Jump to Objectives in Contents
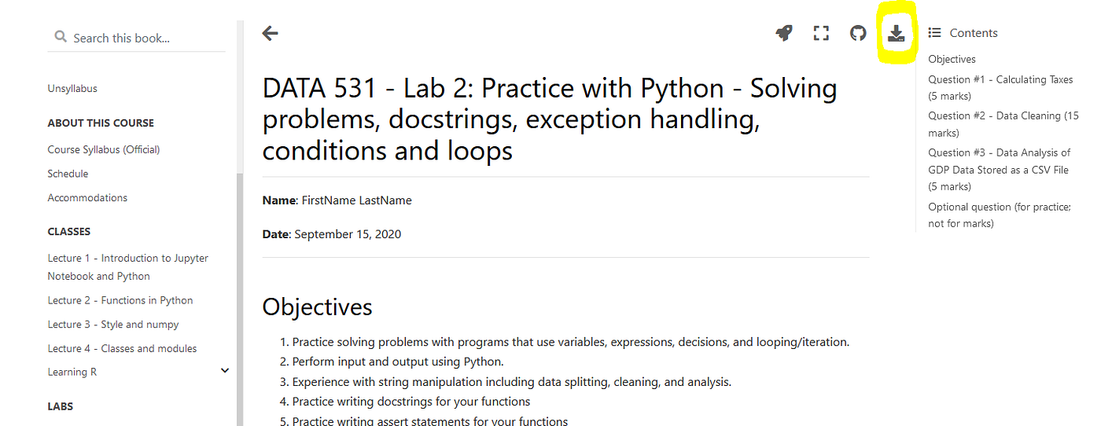The width and height of the screenshot is (1101, 426). [x=952, y=59]
